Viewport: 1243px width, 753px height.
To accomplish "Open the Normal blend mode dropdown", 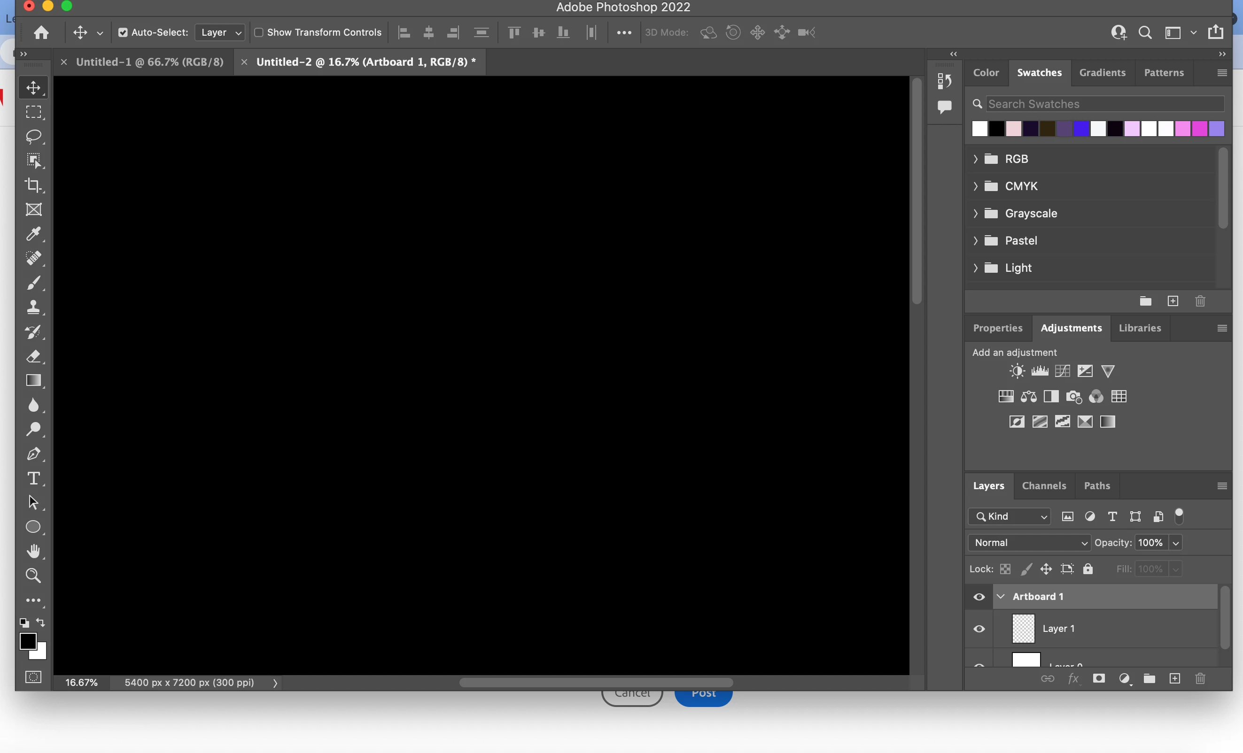I will point(1029,542).
